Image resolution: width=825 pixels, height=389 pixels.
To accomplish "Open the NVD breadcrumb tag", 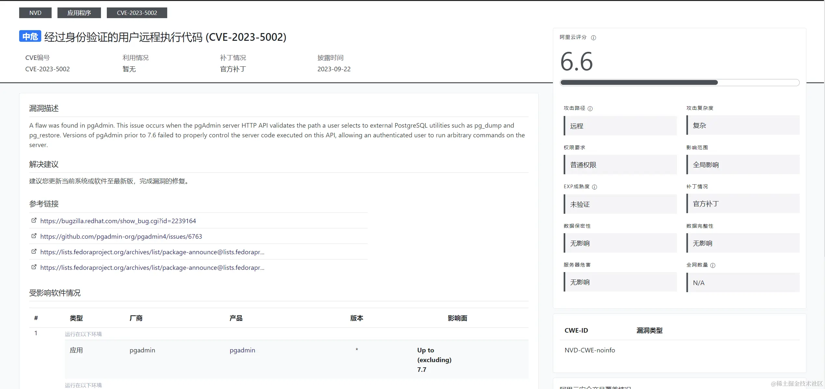I will (x=35, y=13).
